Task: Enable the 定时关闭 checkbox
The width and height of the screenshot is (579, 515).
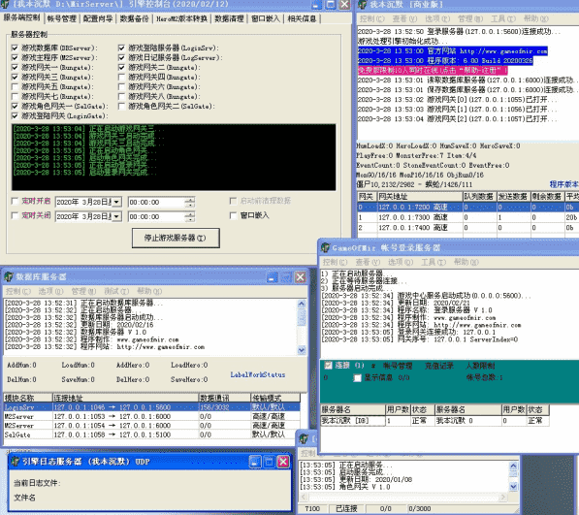Action: [15, 215]
